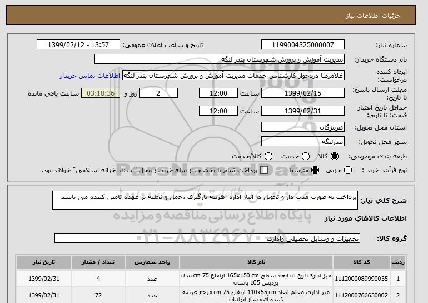Viewport: 428px width, 303px height.
Task: Click the request creator name field
Action: [x=233, y=76]
